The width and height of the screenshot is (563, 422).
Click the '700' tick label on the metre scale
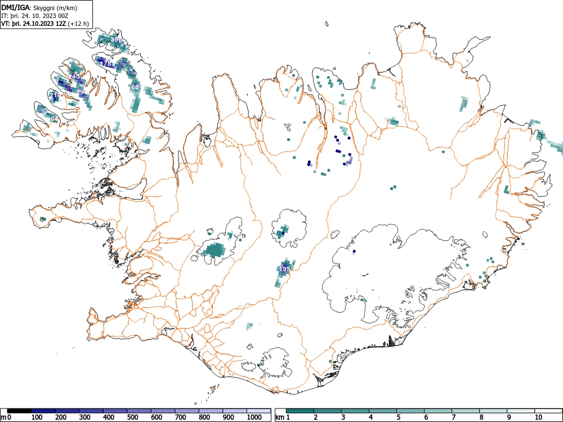click(180, 417)
